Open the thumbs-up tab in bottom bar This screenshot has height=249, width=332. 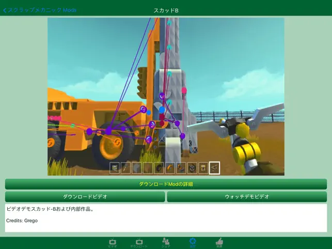coord(219,243)
